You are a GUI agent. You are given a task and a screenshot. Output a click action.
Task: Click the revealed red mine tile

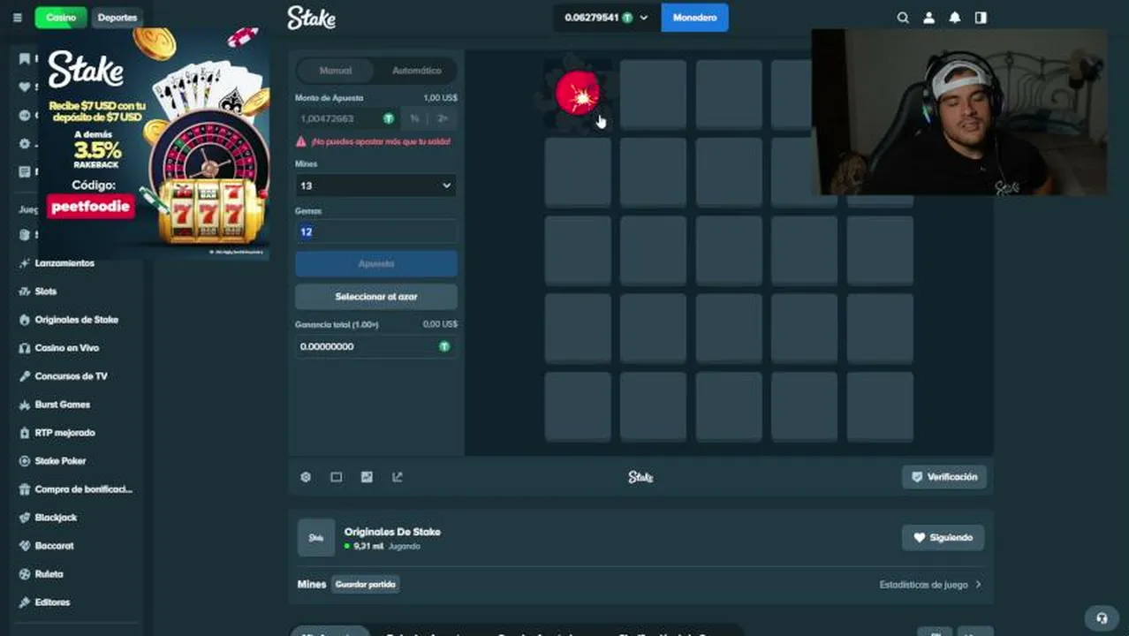[578, 94]
